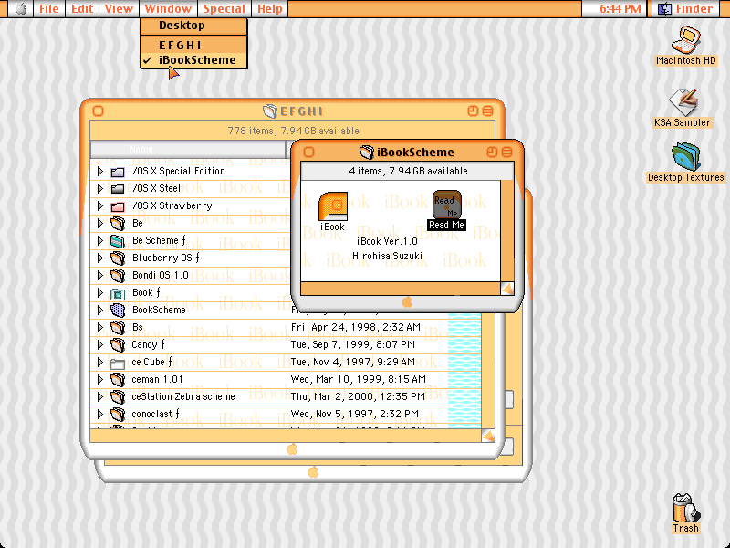Expand the I/OS X Steel folder
This screenshot has width=730, height=548.
pos(100,188)
